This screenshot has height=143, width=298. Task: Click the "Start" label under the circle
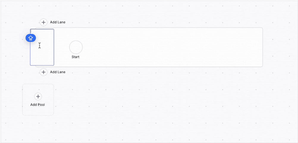(76, 57)
